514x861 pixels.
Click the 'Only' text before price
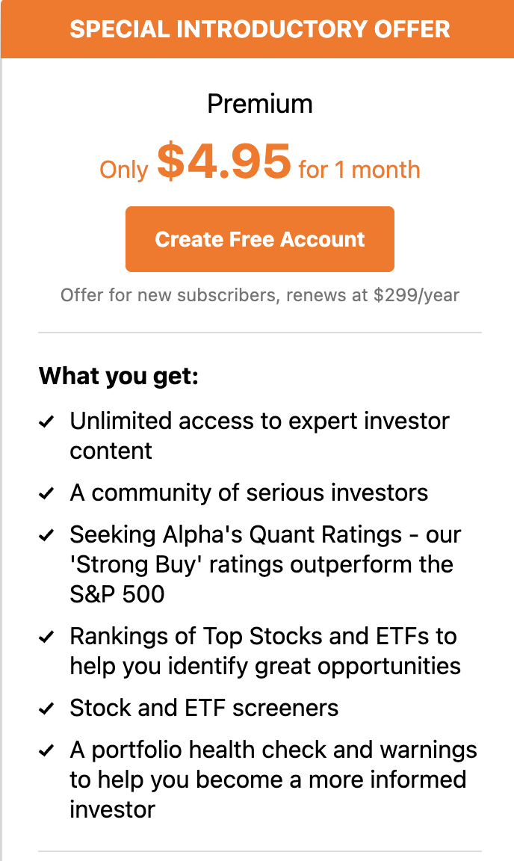tap(123, 170)
